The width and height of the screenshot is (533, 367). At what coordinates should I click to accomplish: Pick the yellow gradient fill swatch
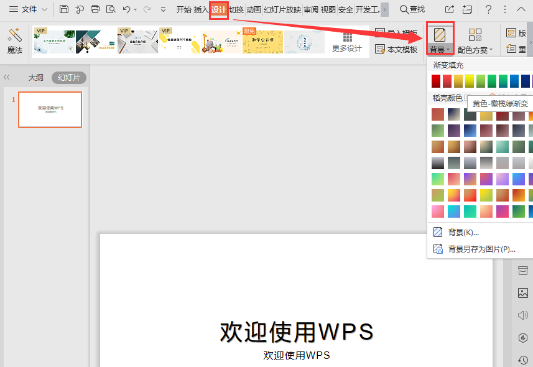tap(470, 81)
